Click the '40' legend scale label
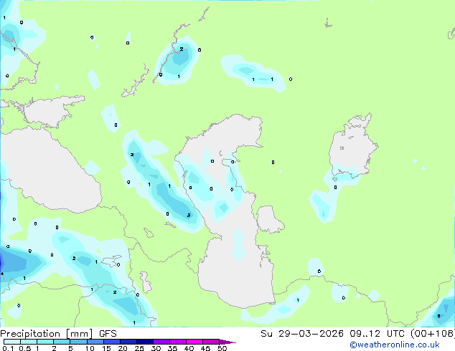 (189, 348)
